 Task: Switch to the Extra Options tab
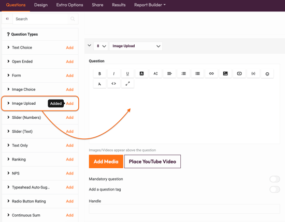69,5
